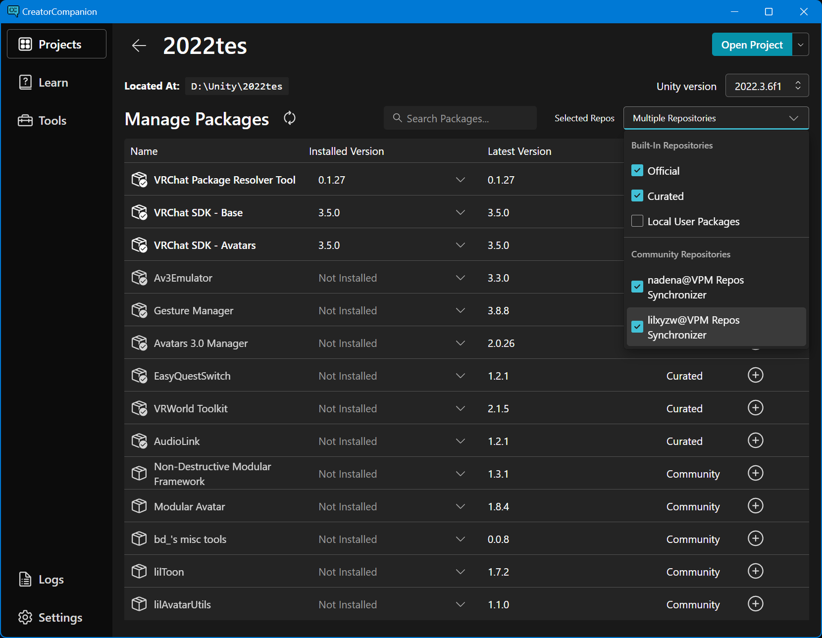Open version dropdown for VRChat SDK - Avatars

460,245
